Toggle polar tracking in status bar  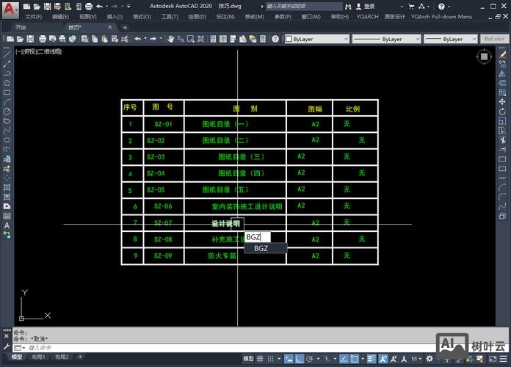pos(311,358)
